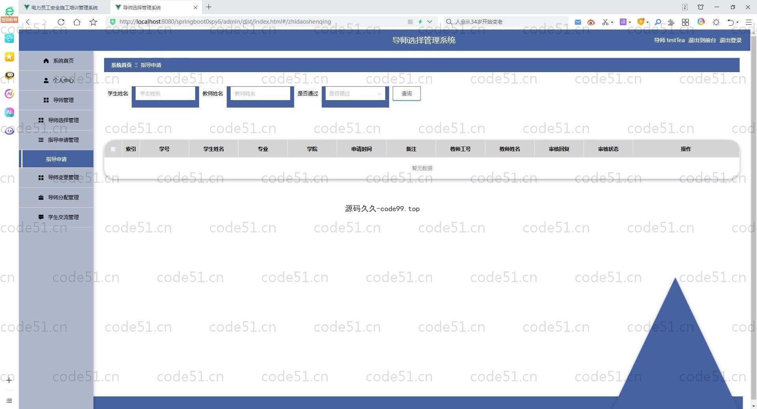757x409 pixels.
Task: Open the yellow star favorites sidebar icon
Action: click(9, 57)
